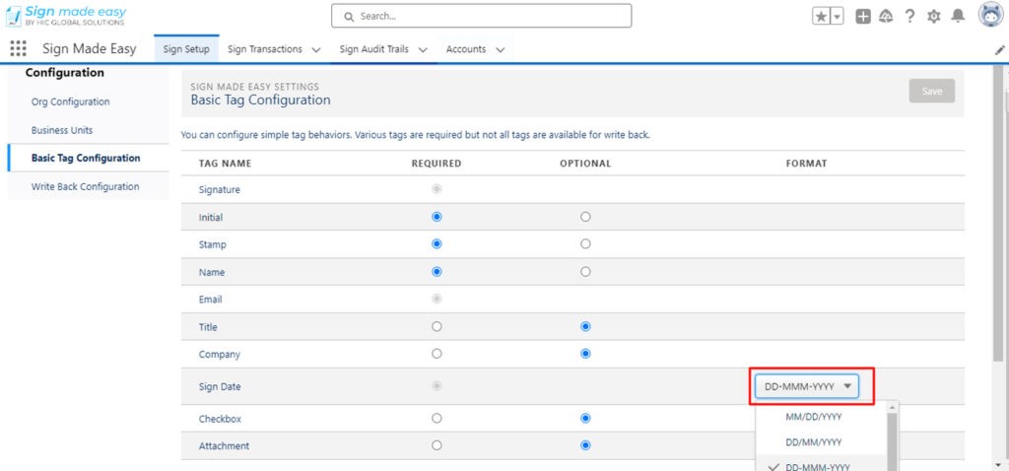This screenshot has height=471, width=1009.
Task: Open the App Launcher grid icon
Action: 18,49
